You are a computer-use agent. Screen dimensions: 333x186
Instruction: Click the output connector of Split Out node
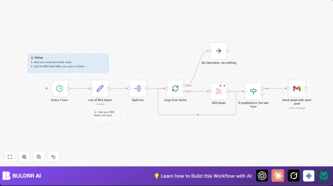(146, 88)
